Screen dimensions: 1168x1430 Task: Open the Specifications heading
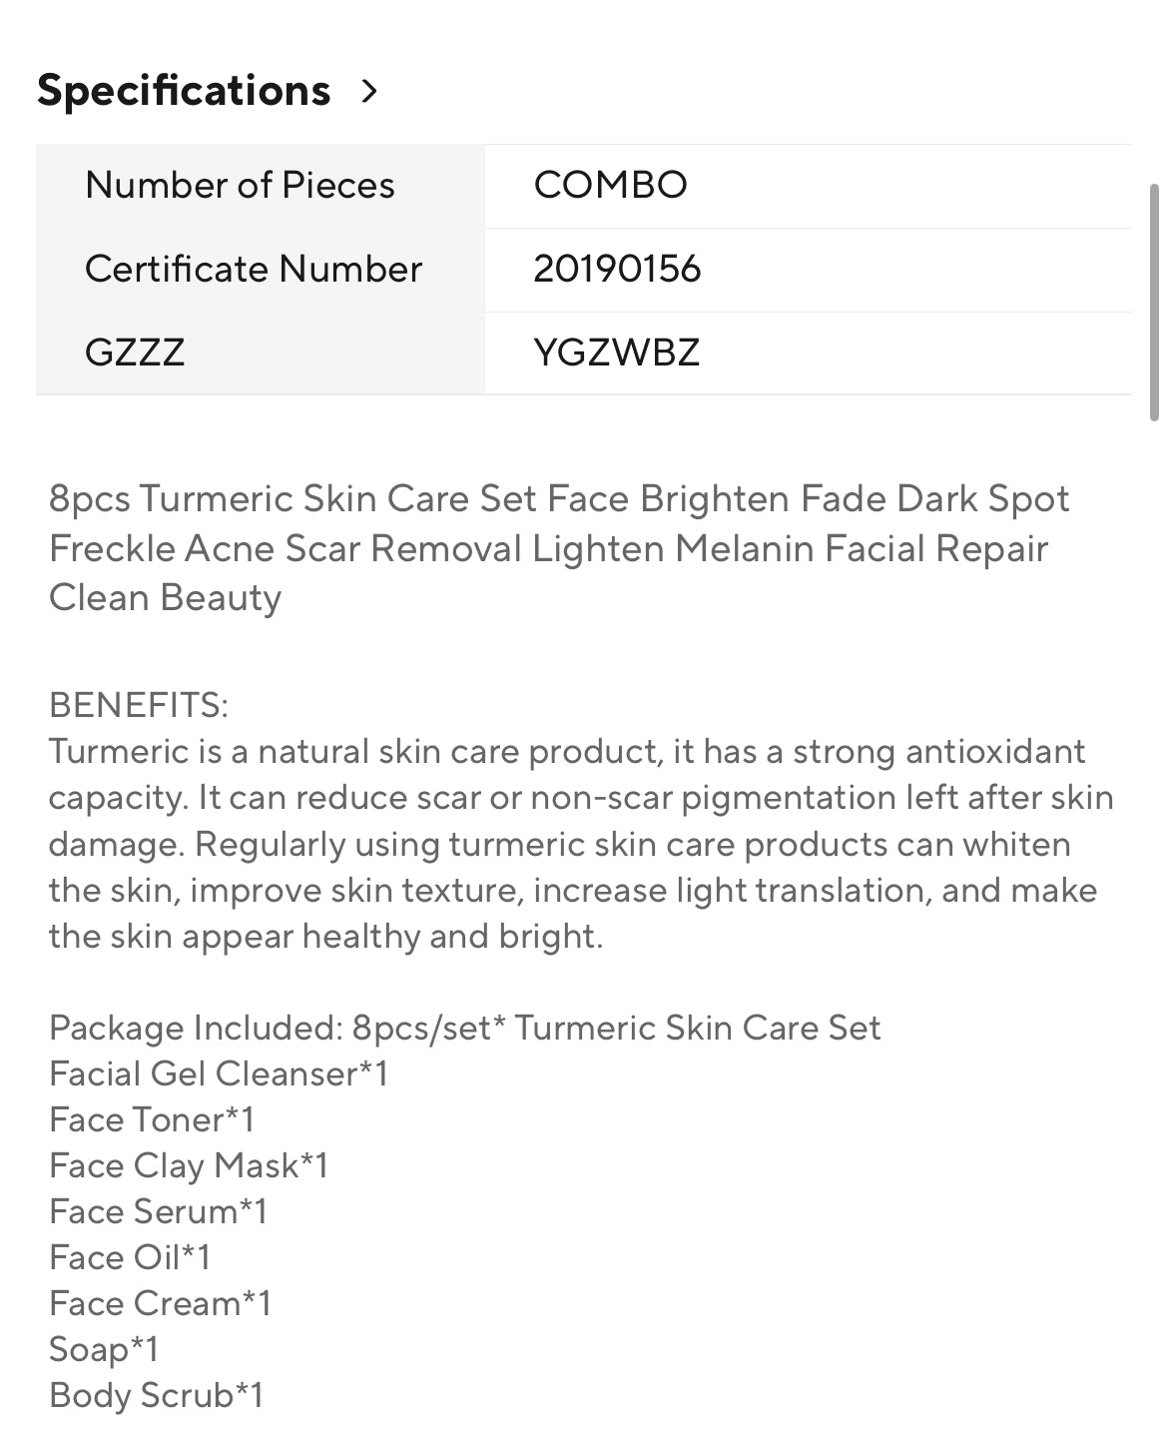click(x=184, y=91)
